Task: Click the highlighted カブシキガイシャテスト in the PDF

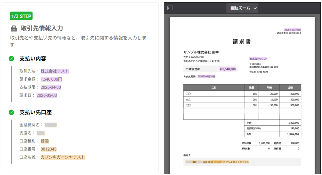Action: click(x=236, y=162)
